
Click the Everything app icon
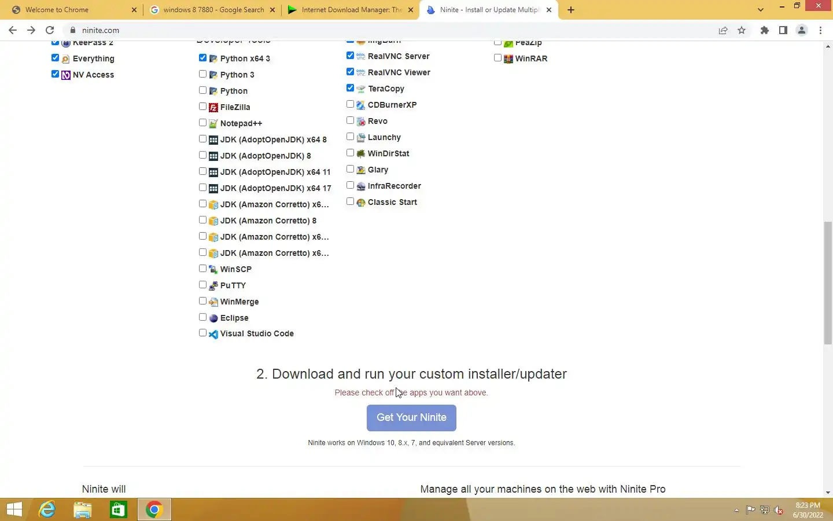point(66,58)
